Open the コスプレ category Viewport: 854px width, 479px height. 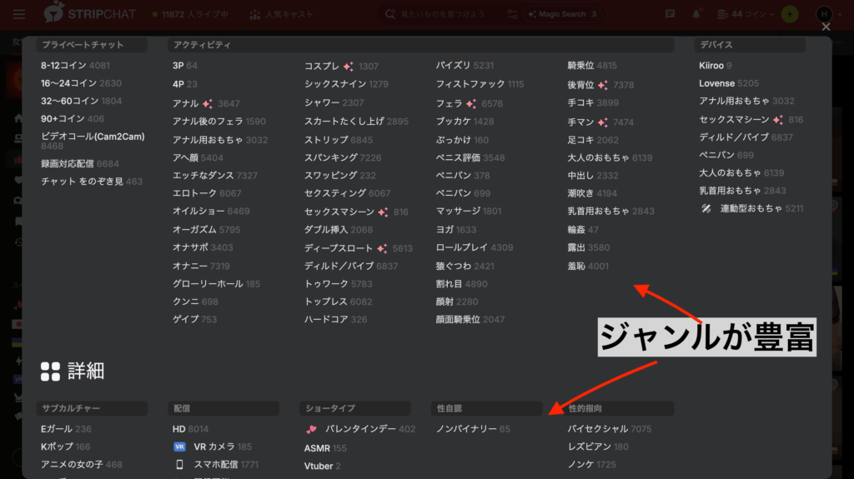coord(341,66)
